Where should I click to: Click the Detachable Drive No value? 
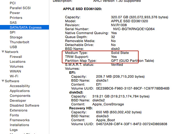pos(113,45)
